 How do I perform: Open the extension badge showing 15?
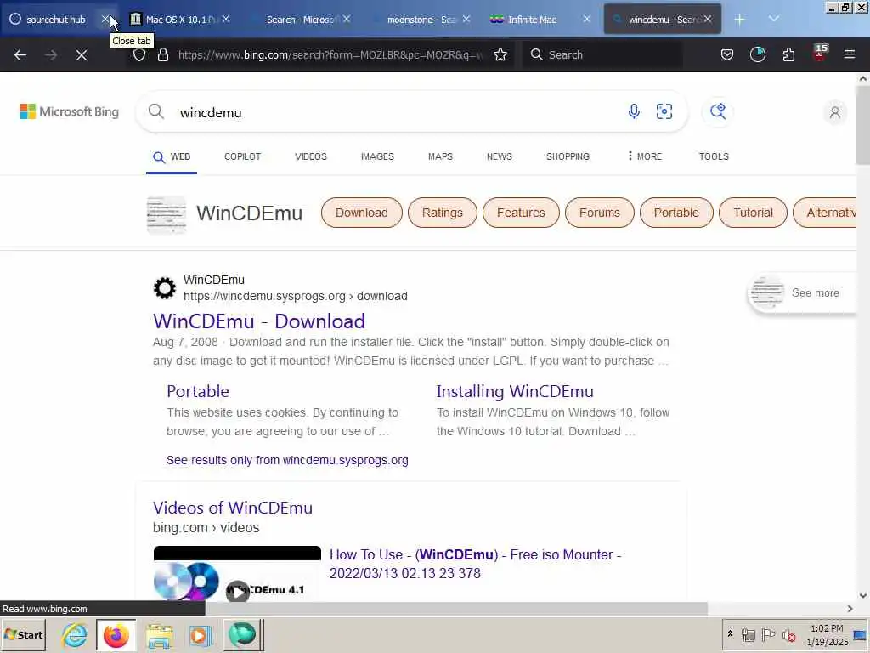click(x=820, y=53)
